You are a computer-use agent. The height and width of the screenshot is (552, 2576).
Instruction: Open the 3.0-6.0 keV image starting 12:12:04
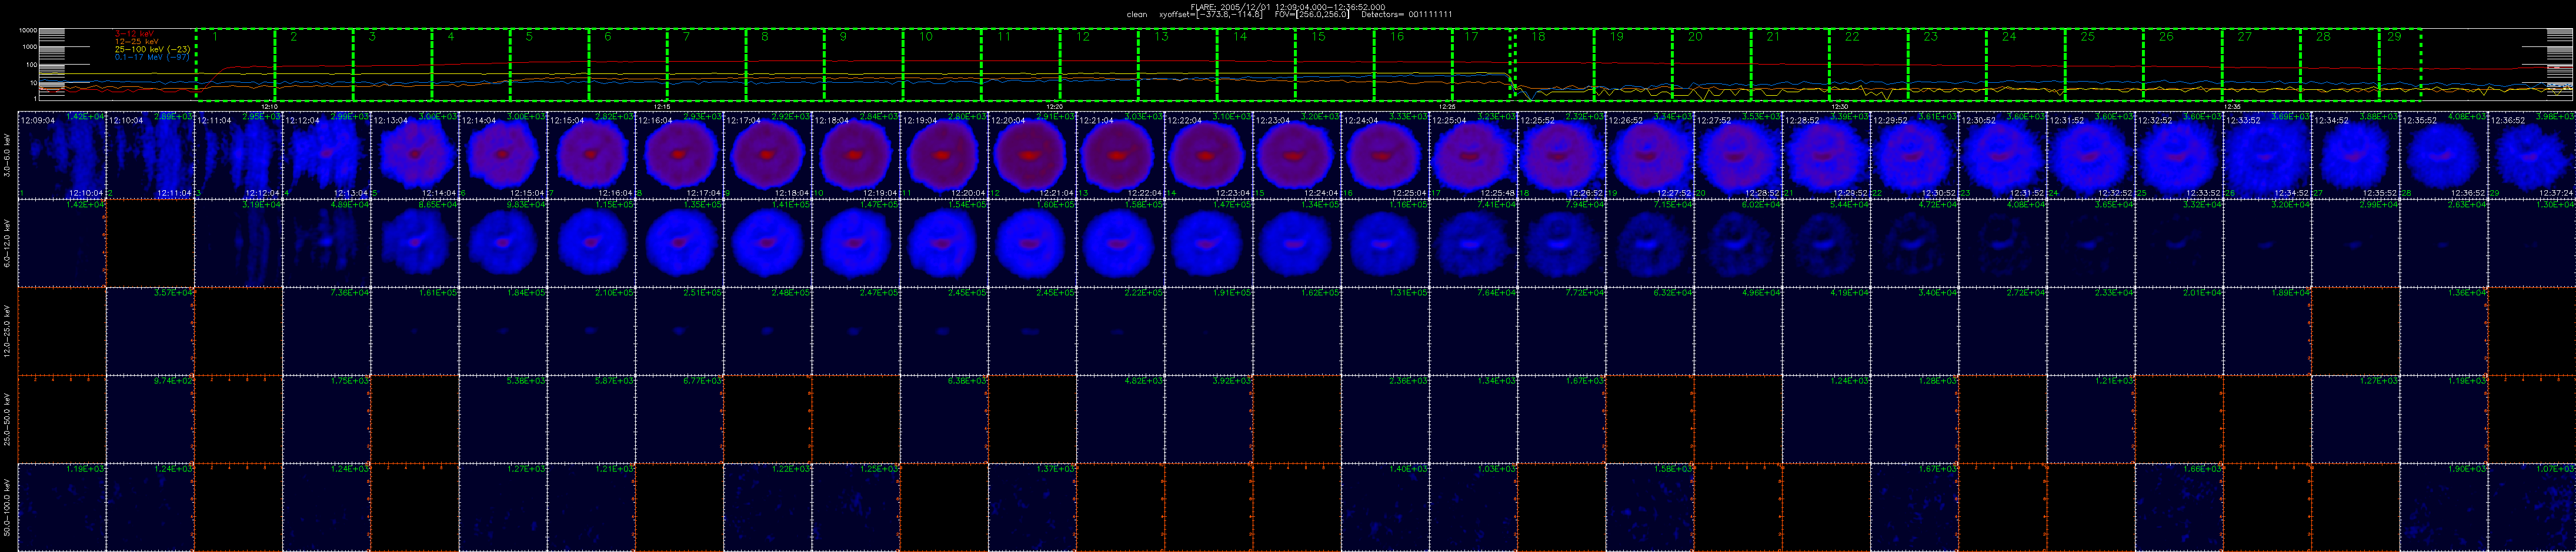[326, 154]
